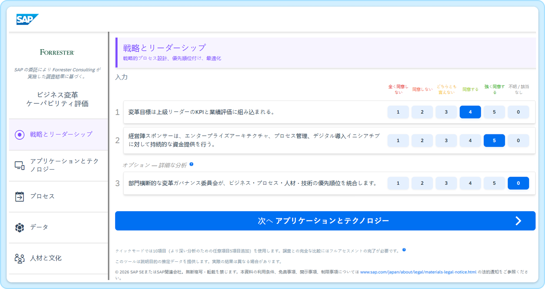The image size is (545, 289).
Task: Click the 人材と文化 people icon
Action: [x=20, y=258]
